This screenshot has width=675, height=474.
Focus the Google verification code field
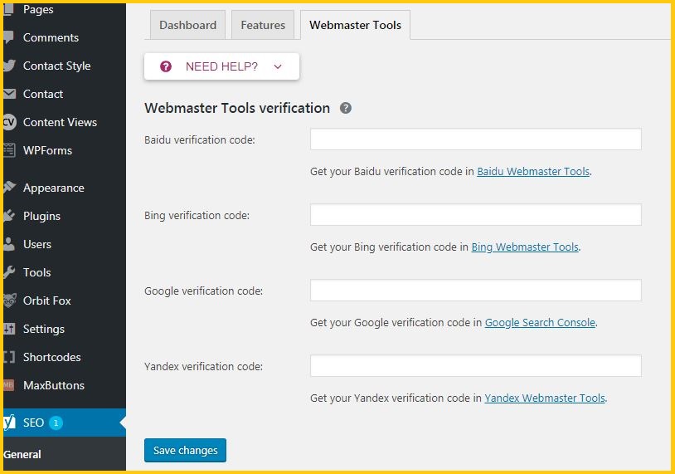pos(476,290)
